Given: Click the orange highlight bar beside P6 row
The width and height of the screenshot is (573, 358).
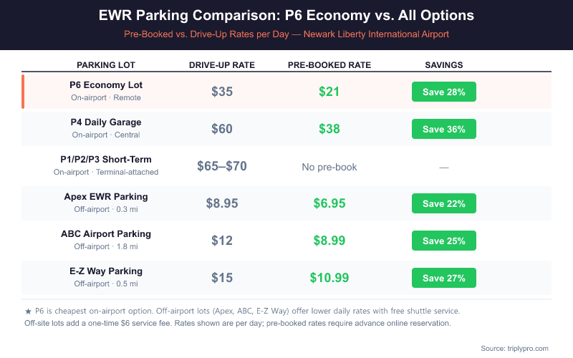Looking at the screenshot, I should (24, 92).
